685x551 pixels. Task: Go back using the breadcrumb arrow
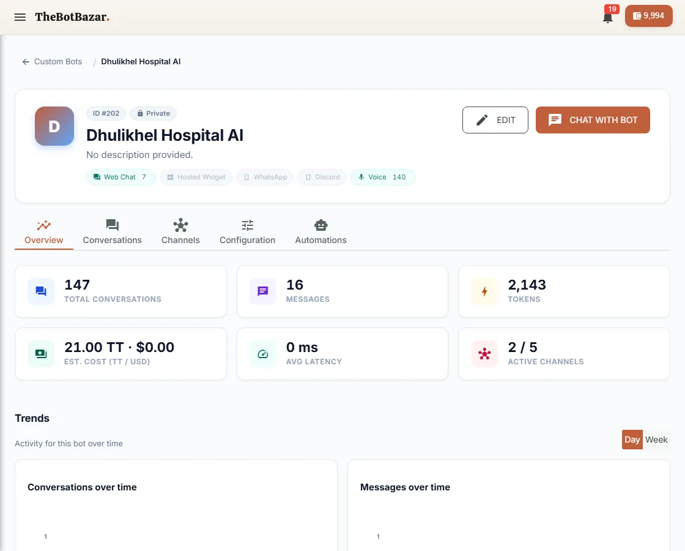pyautogui.click(x=26, y=62)
